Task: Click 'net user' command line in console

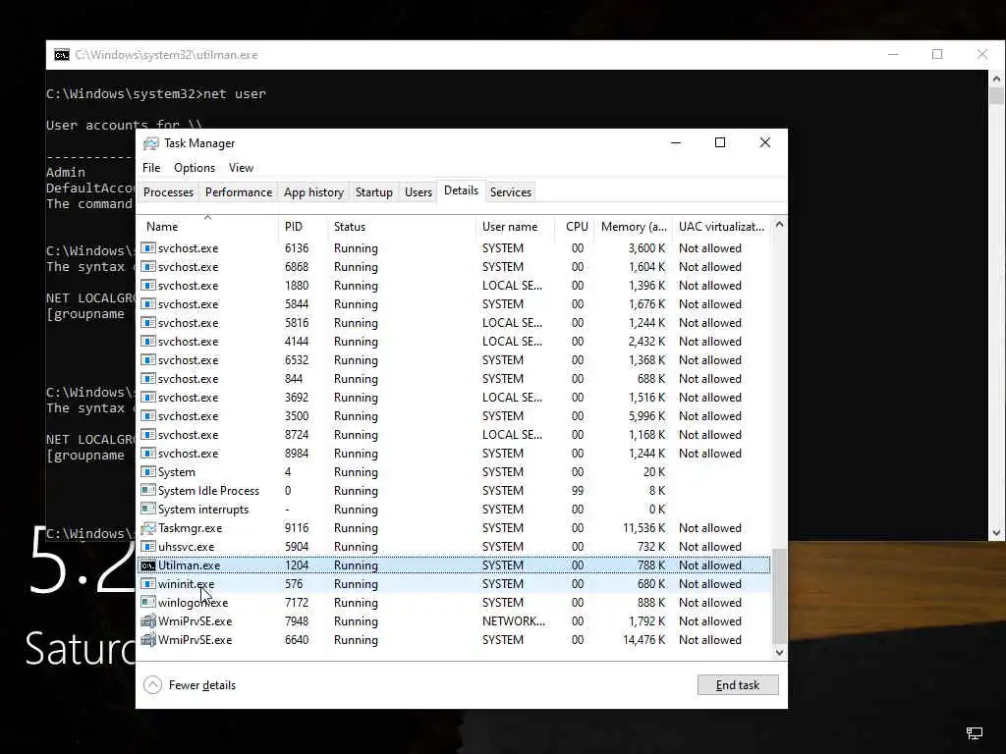Action: click(156, 94)
